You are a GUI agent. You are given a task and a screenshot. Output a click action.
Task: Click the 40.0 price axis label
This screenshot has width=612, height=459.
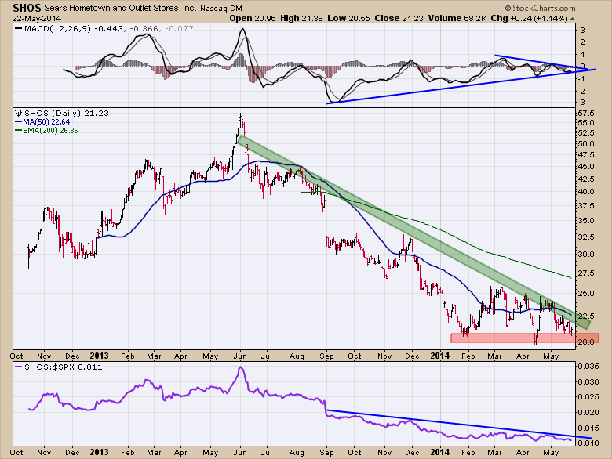click(586, 191)
